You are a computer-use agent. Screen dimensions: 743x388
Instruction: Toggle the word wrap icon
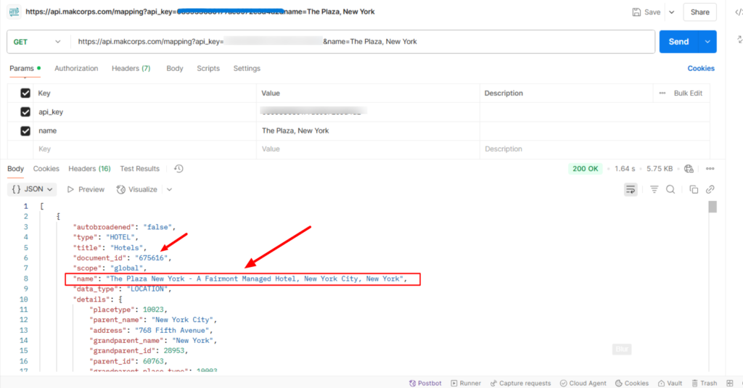[x=631, y=189]
